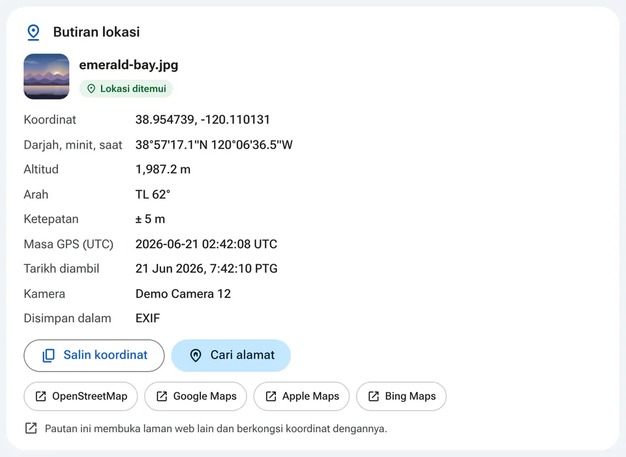Open location in OpenStreetMap
Screen dimensions: 626x457
tap(81, 396)
